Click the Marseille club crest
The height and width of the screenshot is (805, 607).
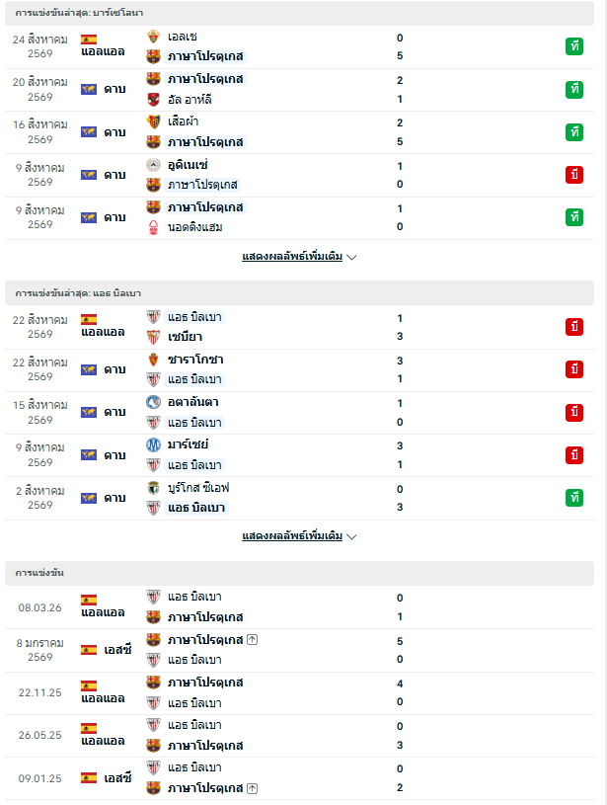(x=153, y=444)
